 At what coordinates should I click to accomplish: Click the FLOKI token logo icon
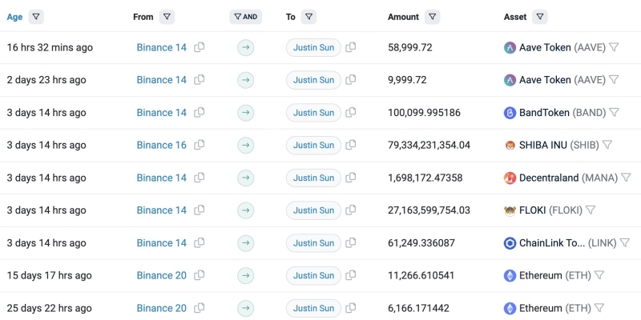pyautogui.click(x=510, y=210)
